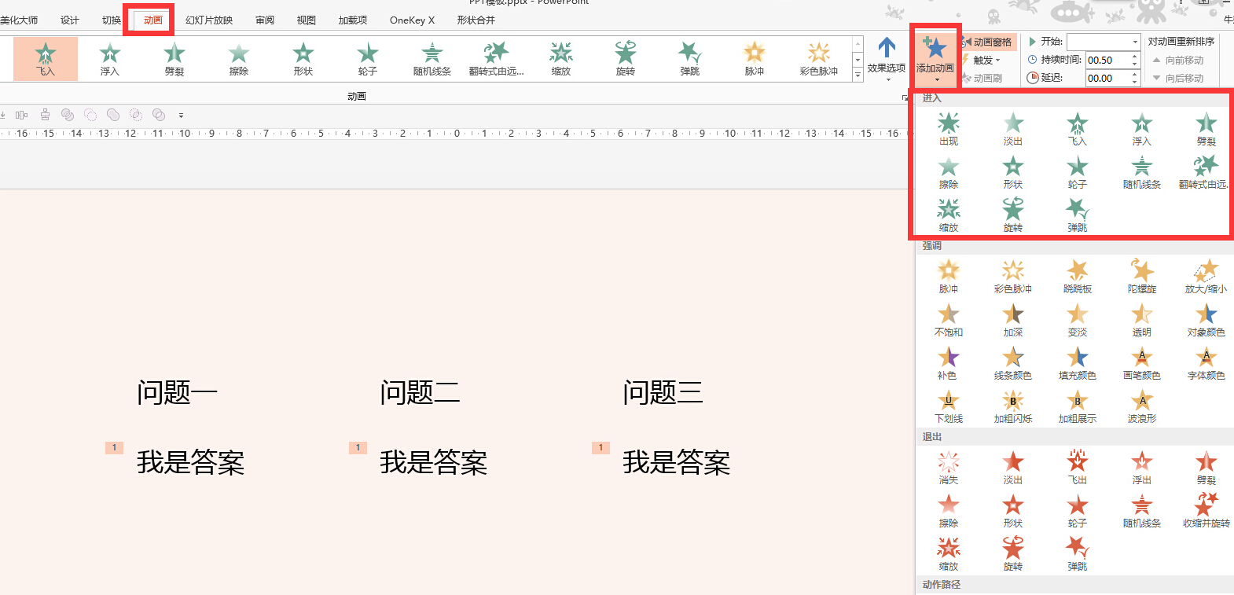Select 下划线 emphasis effect

pyautogui.click(x=949, y=406)
